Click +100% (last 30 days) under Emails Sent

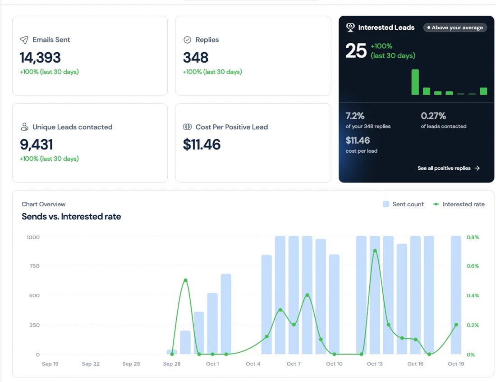pyautogui.click(x=49, y=72)
